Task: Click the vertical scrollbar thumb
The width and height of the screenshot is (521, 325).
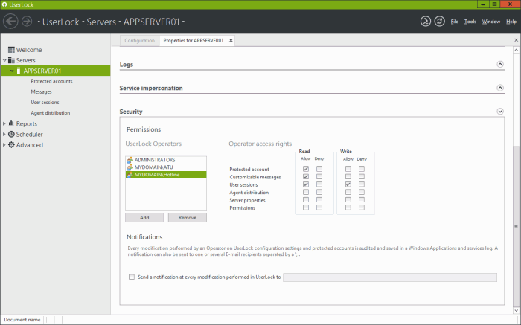Action: click(516, 226)
